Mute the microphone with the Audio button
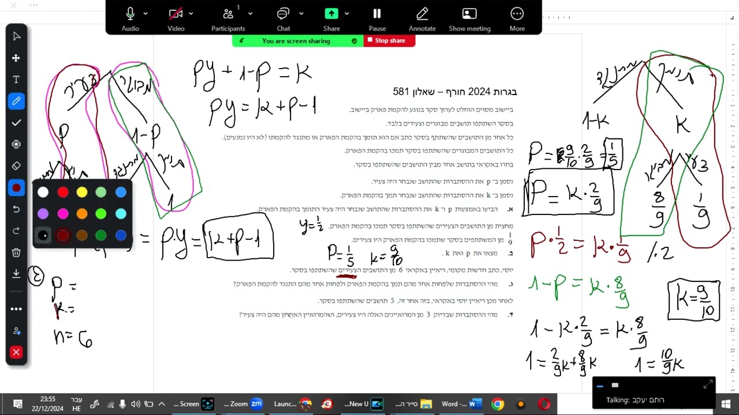The image size is (739, 415). pyautogui.click(x=130, y=18)
